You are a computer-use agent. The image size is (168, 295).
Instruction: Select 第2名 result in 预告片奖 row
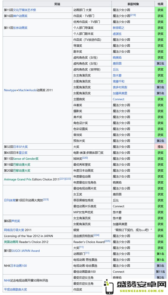click(160, 141)
